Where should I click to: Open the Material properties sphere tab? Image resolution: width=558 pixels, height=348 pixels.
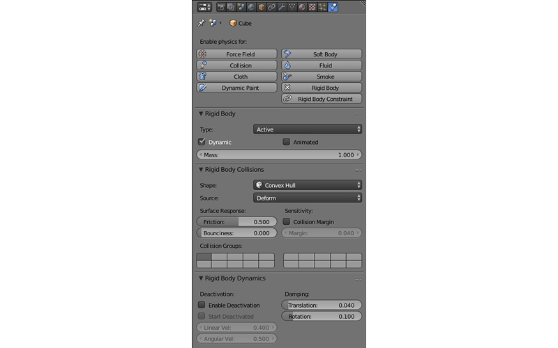(302, 7)
